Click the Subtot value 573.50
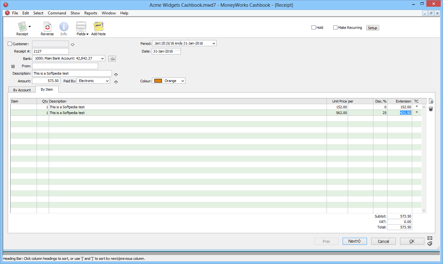443x264 pixels. pos(399,216)
